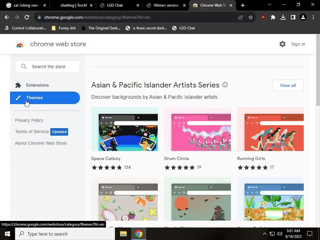Close the LGD Chat tab
The image size is (320, 240).
[138, 5]
